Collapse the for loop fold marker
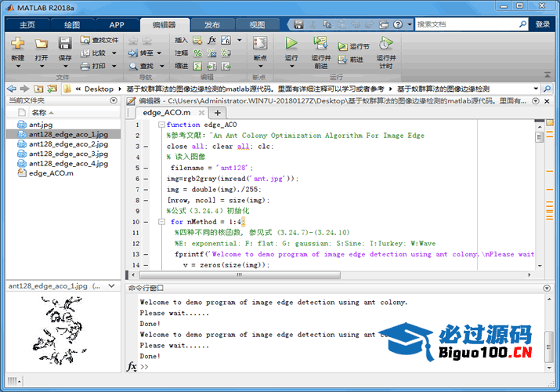The image size is (560, 392). 161,222
